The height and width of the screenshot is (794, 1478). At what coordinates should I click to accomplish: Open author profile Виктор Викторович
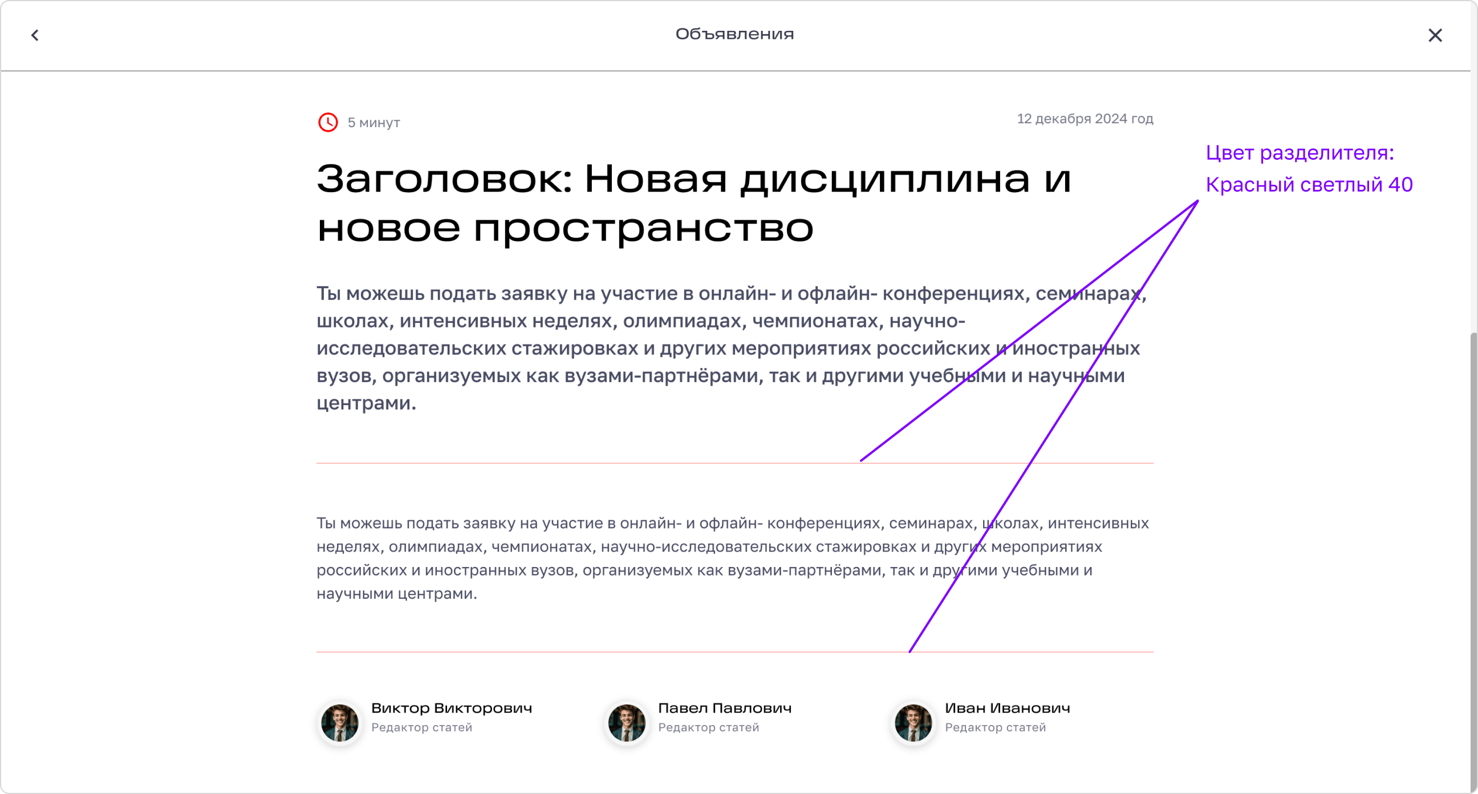coord(452,708)
